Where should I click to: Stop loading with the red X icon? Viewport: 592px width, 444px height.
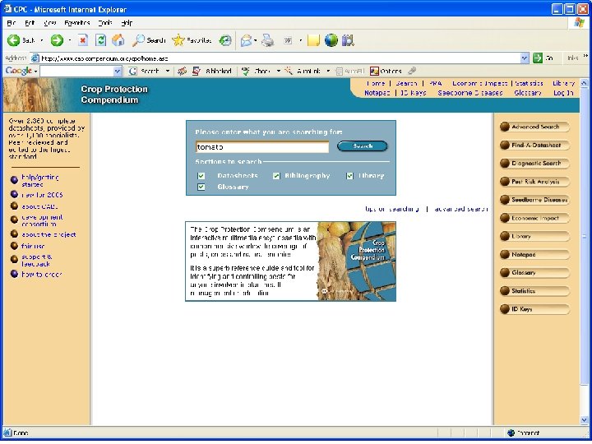pos(83,40)
